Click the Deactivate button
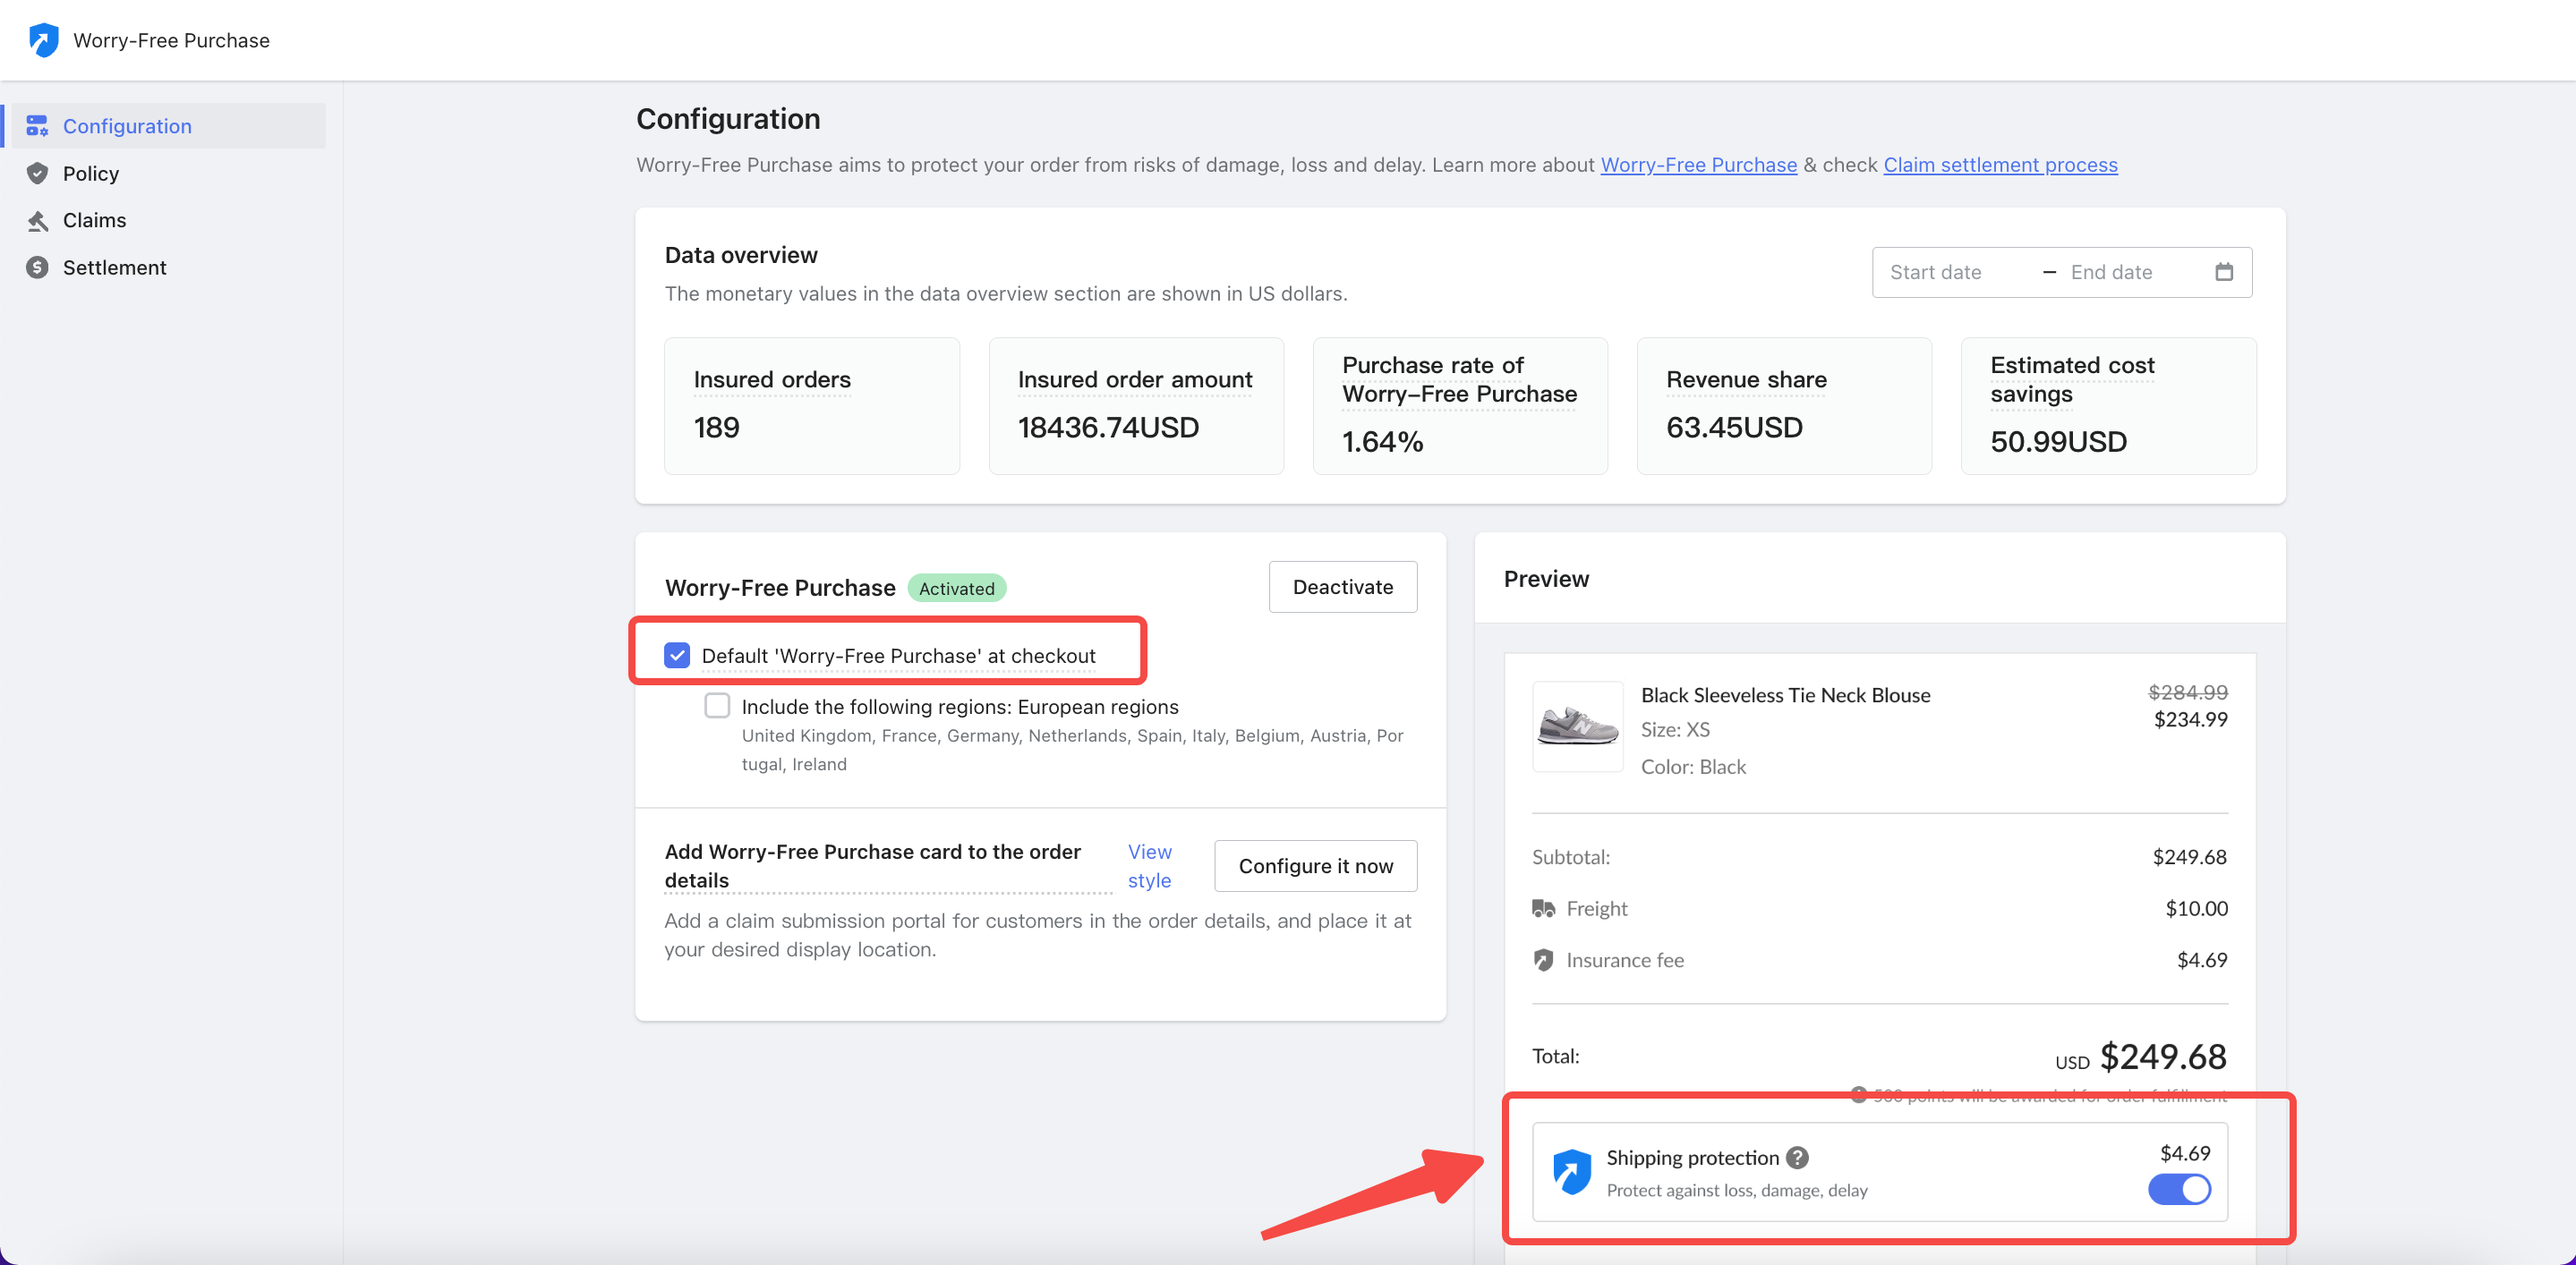The width and height of the screenshot is (2576, 1265). click(x=1342, y=587)
